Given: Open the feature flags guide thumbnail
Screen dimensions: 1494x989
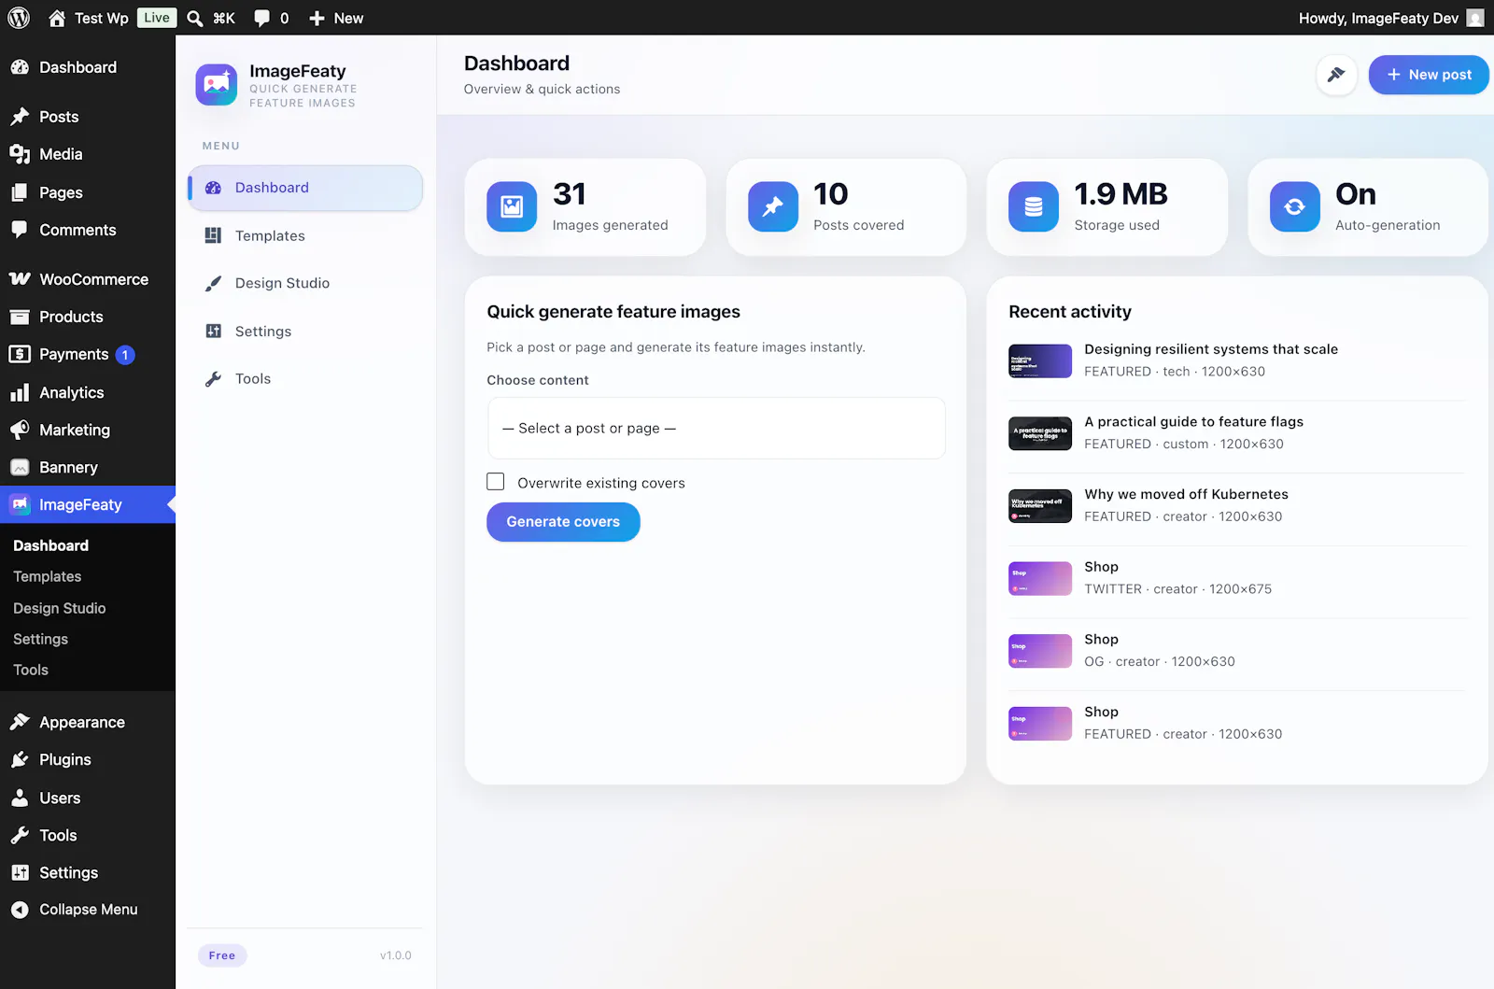Looking at the screenshot, I should pos(1040,433).
